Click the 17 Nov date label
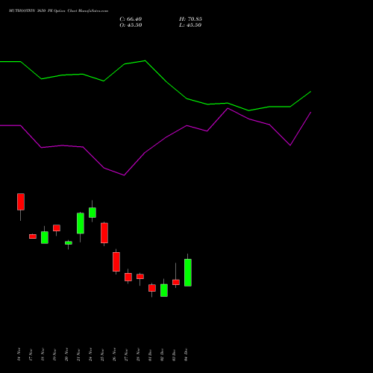 [x=31, y=354]
